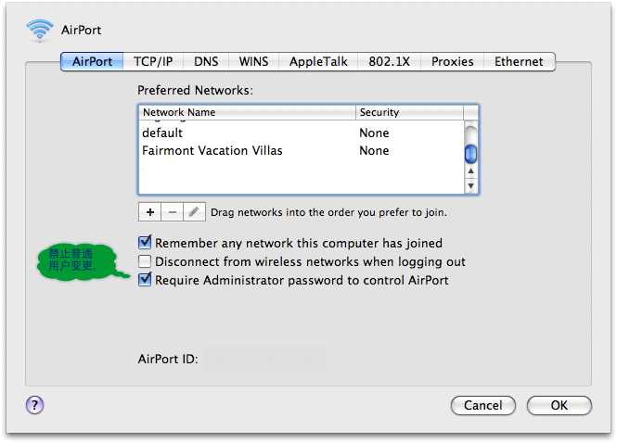Click the Cancel button

482,405
